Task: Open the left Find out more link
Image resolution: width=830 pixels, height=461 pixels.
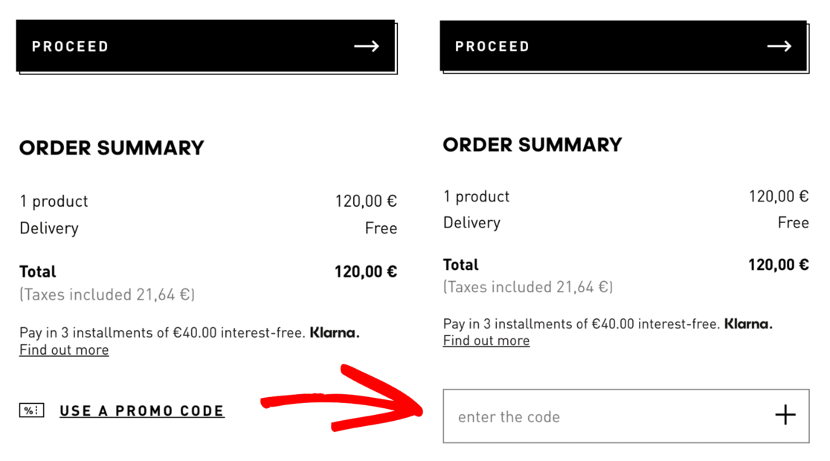Action: pyautogui.click(x=63, y=349)
